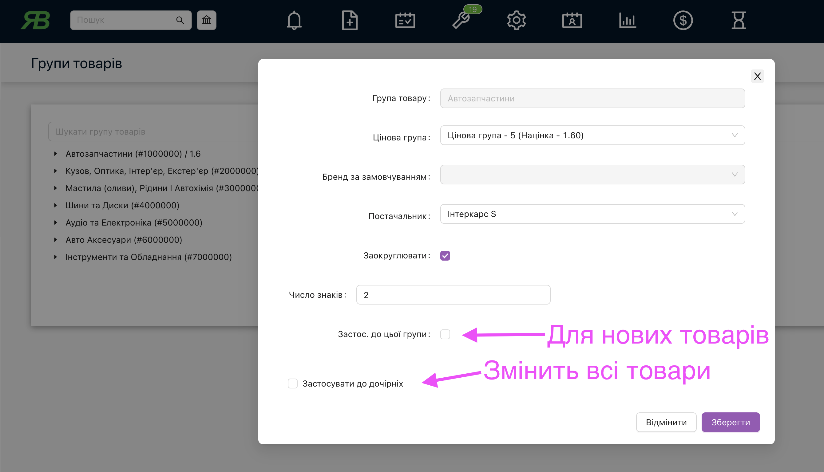The height and width of the screenshot is (472, 824).
Task: Enable Застос. до цьої групи checkbox
Action: coord(445,334)
